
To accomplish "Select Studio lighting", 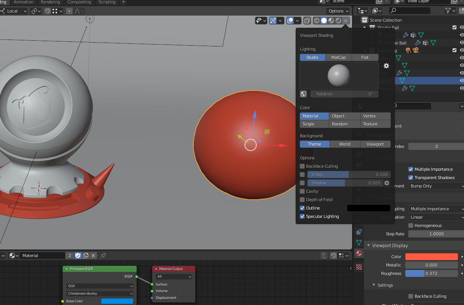I will tap(313, 57).
